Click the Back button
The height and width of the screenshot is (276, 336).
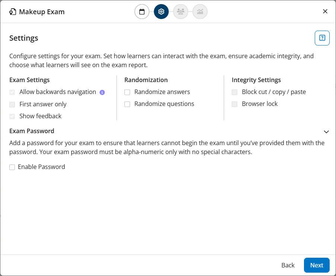click(x=288, y=265)
